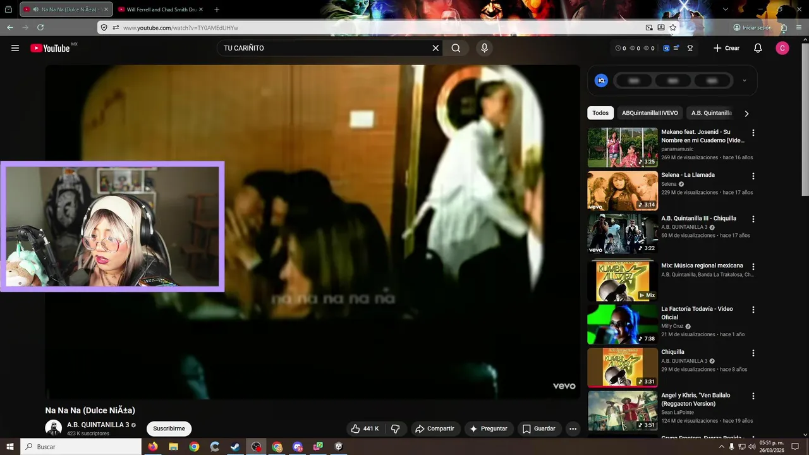Like the video (441 K)
The height and width of the screenshot is (455, 809).
(x=365, y=428)
